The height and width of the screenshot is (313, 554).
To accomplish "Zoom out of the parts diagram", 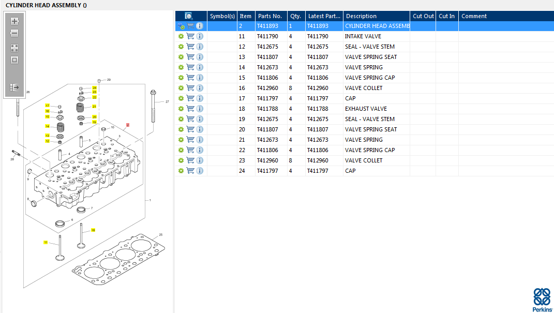I will click(14, 33).
